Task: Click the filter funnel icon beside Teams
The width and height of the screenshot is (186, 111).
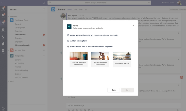Action: coord(44,9)
